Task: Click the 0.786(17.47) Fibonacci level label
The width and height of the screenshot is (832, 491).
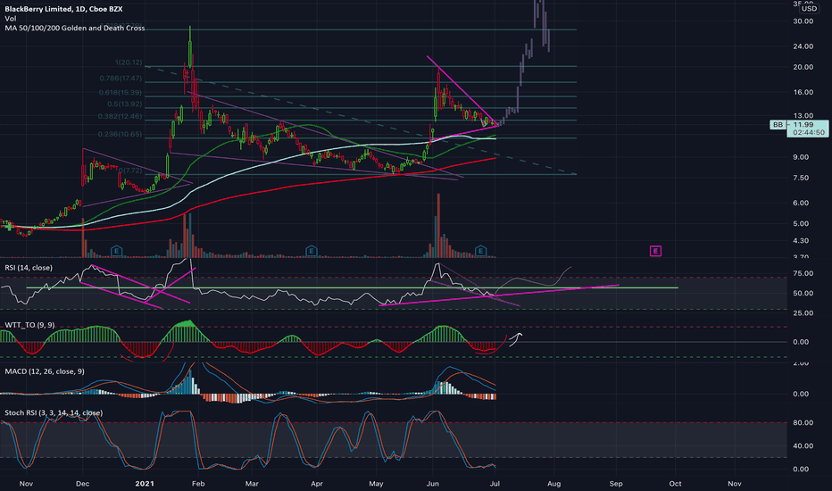Action: 121,78
